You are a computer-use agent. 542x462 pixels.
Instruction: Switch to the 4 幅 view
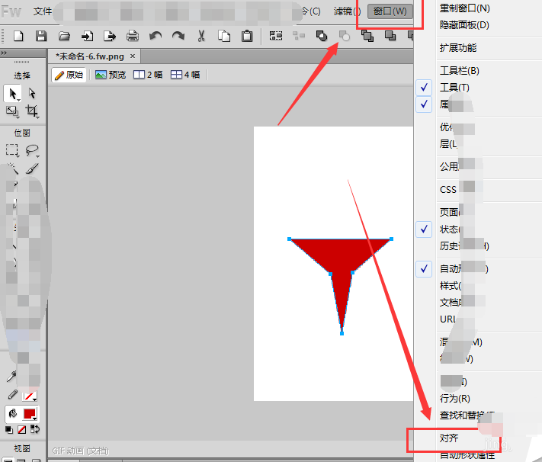tap(185, 75)
